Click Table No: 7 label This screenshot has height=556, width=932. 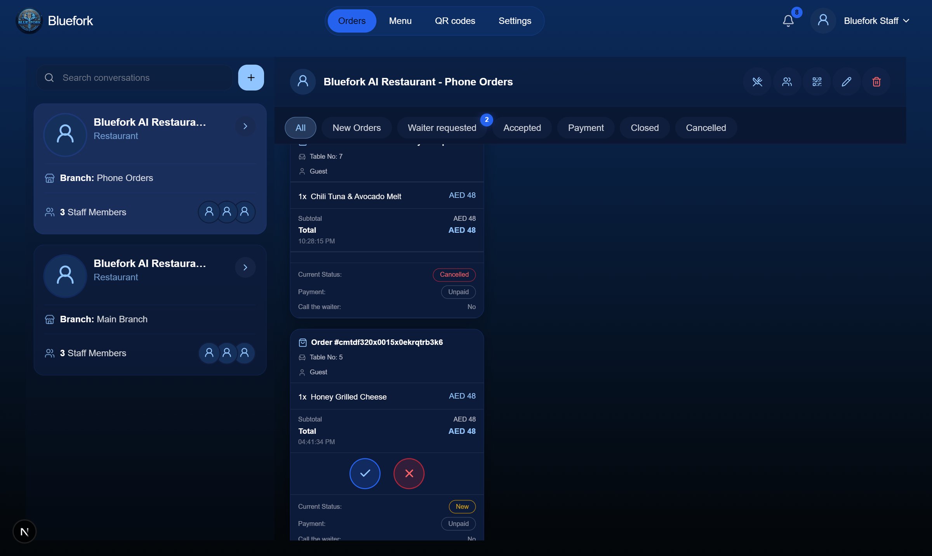click(326, 156)
